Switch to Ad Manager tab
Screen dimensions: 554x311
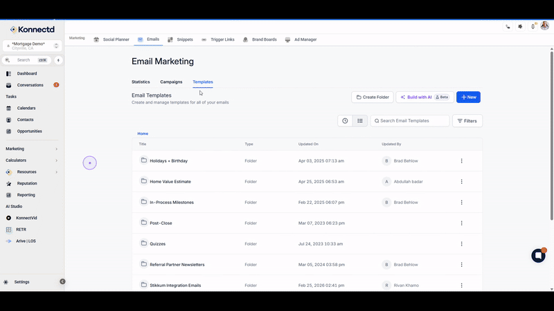(301, 39)
